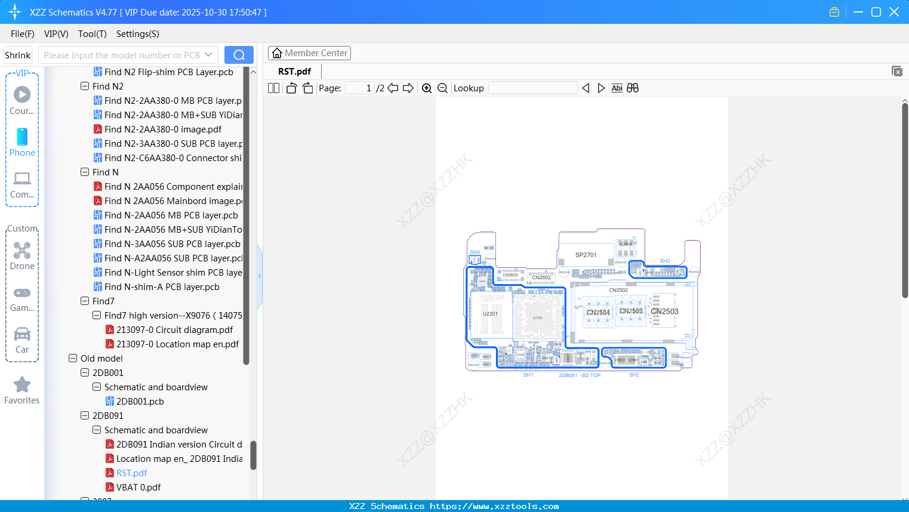The height and width of the screenshot is (512, 909).
Task: Select the Car category
Action: 22,340
